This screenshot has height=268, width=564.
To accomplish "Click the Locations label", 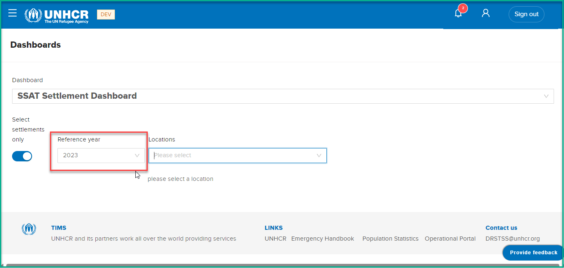I will click(161, 139).
